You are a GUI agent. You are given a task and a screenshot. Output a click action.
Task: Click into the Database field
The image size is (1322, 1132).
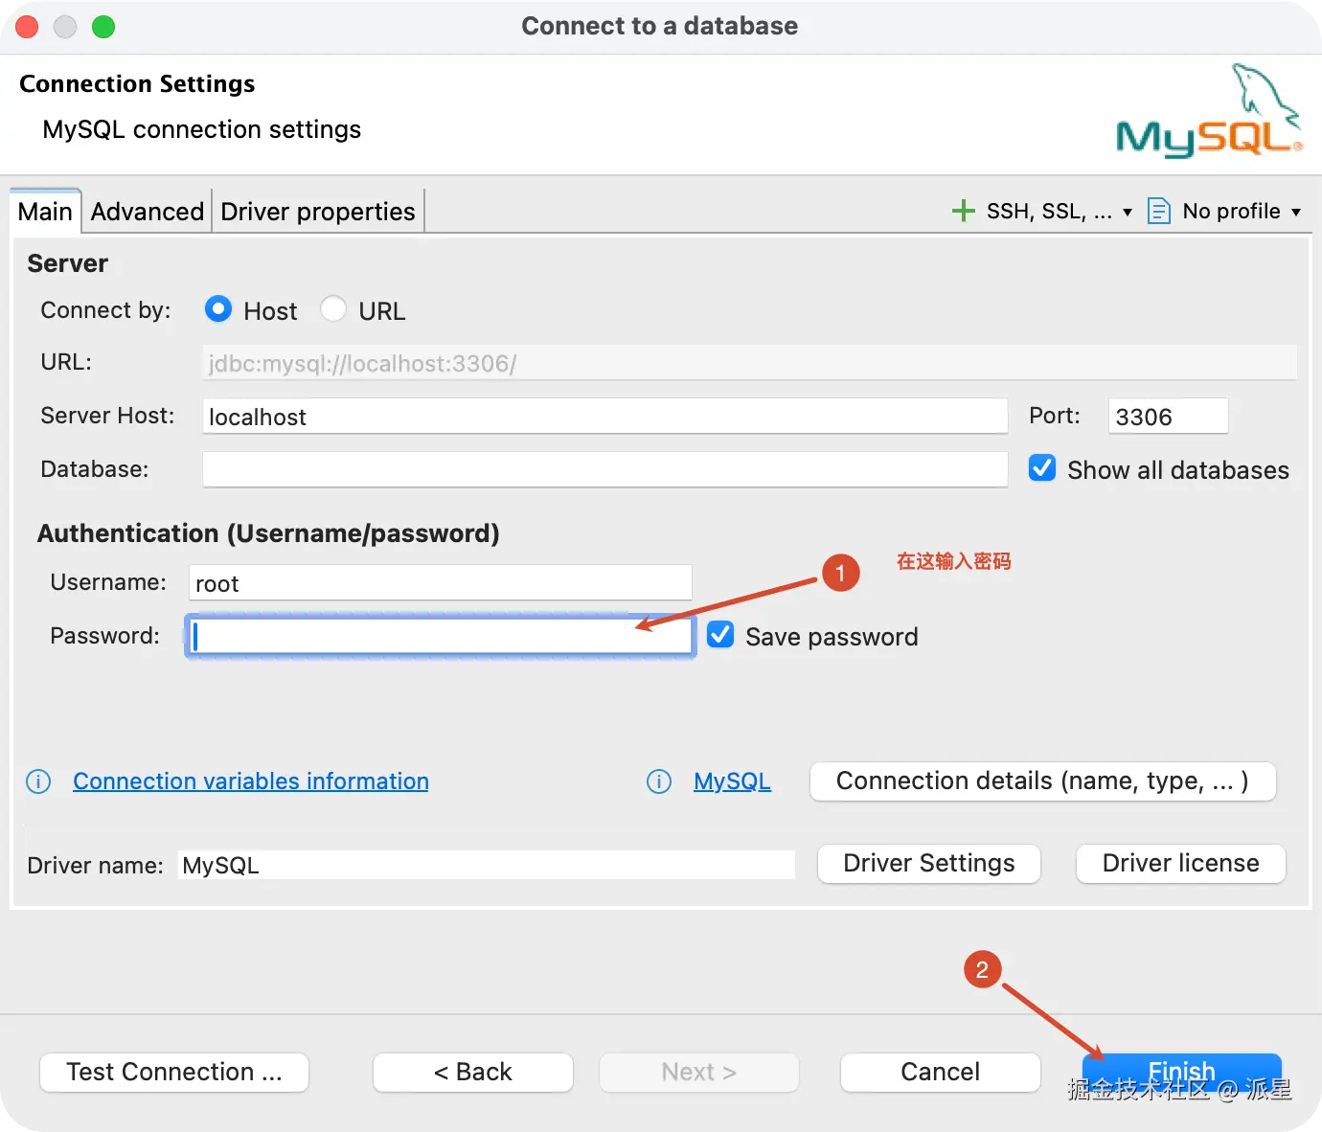click(605, 469)
